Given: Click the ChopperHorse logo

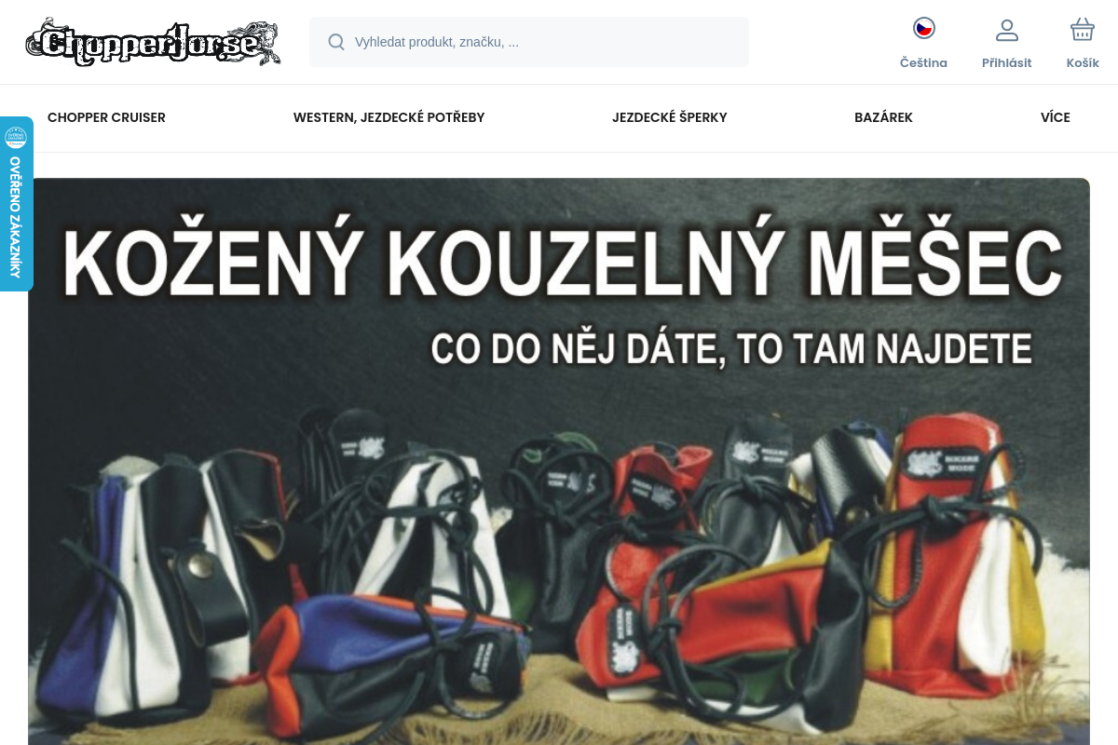Looking at the screenshot, I should coord(154,41).
